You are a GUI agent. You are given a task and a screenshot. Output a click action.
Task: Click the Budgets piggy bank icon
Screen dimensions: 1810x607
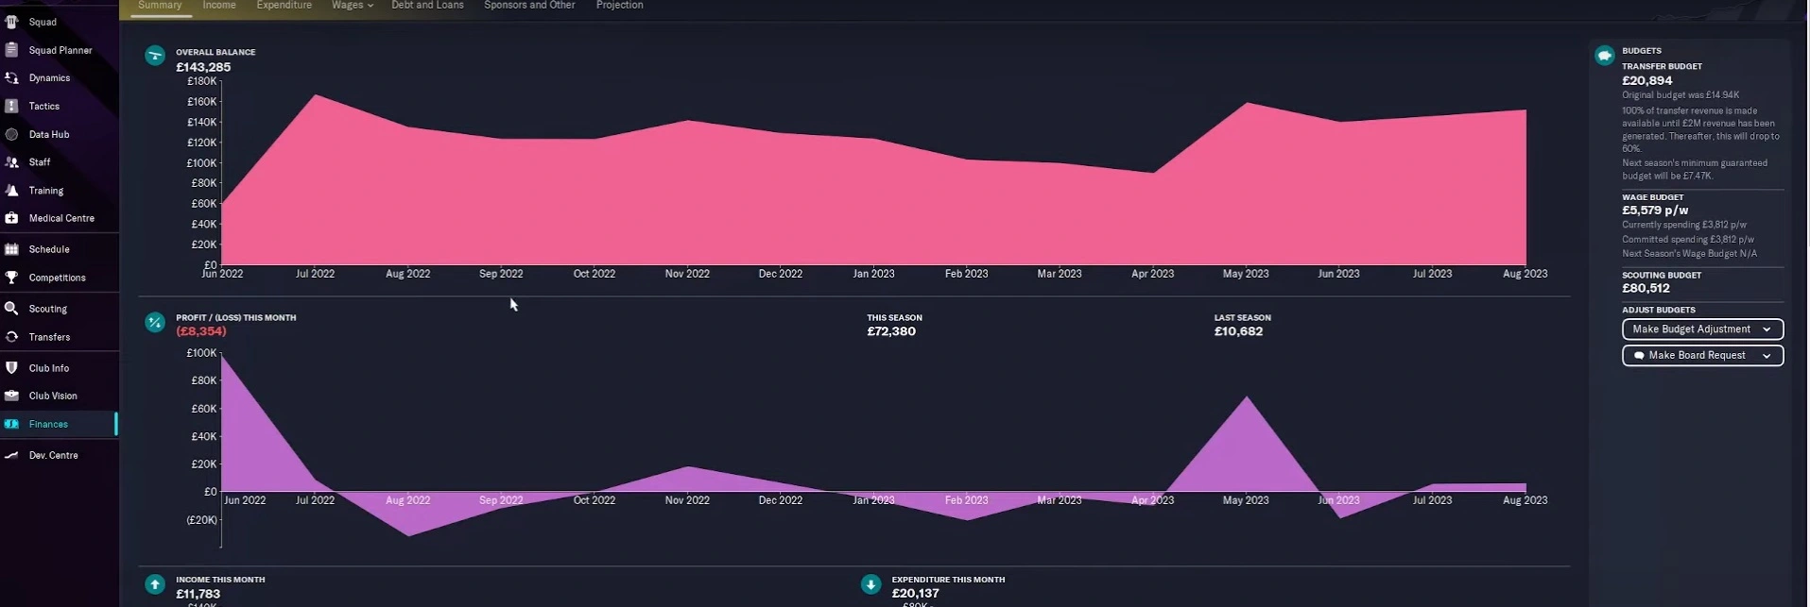(1604, 56)
